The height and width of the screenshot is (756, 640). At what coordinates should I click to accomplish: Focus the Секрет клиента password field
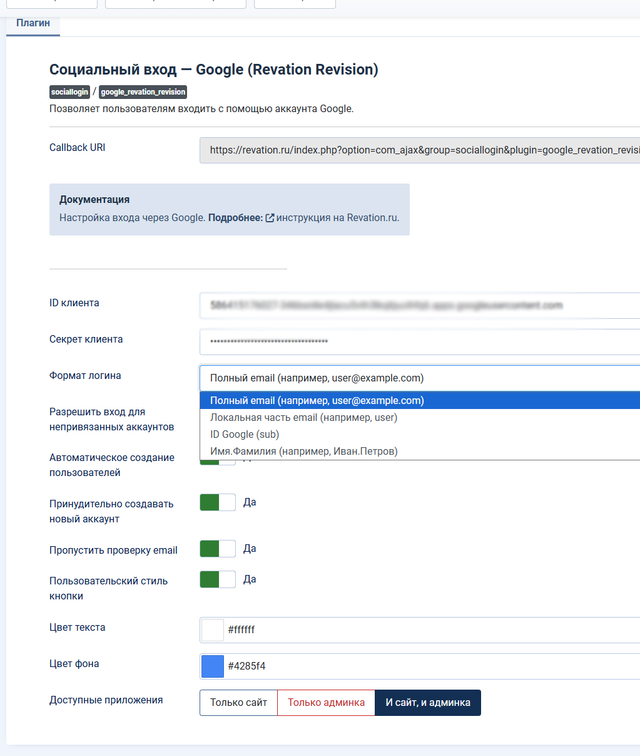[x=419, y=342]
